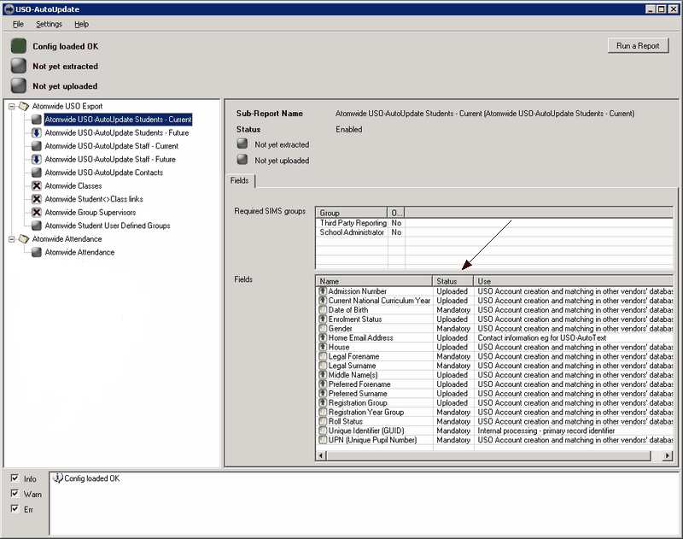683x539 pixels.
Task: Click the O... column header in SIMS groups
Action: 396,213
